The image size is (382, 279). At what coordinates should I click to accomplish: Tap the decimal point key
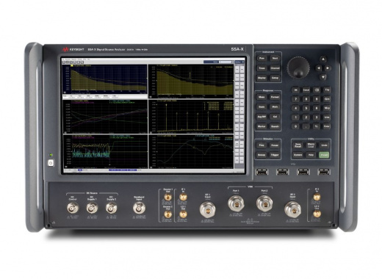click(x=306, y=126)
